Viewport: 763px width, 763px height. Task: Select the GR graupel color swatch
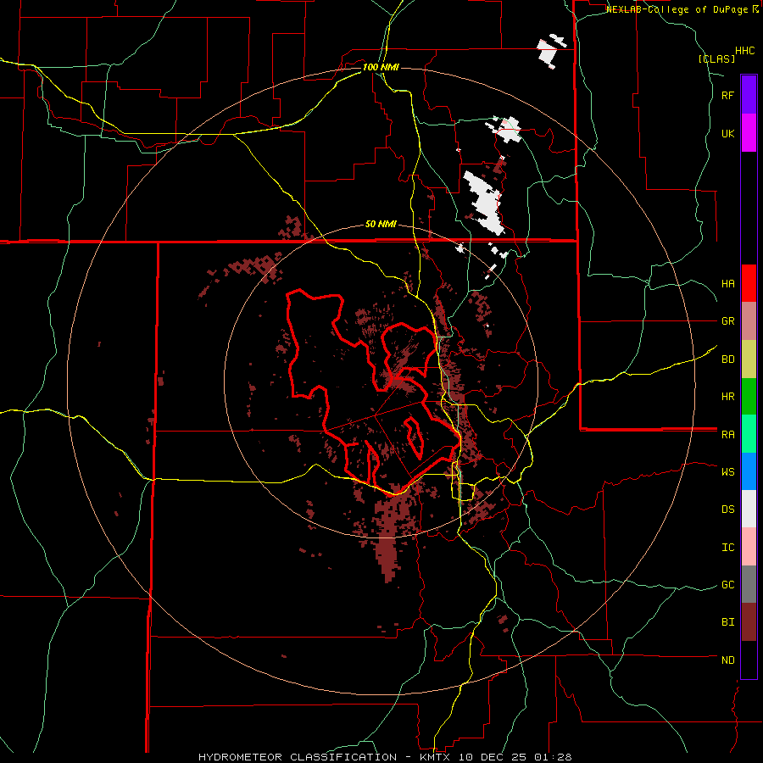click(x=749, y=321)
